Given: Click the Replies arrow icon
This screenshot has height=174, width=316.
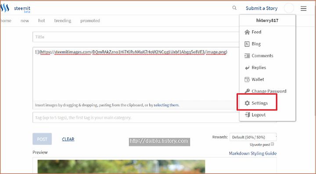Looking at the screenshot, I should coord(247,68).
